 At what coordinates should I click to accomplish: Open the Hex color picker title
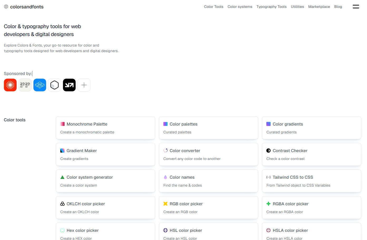[82, 230]
